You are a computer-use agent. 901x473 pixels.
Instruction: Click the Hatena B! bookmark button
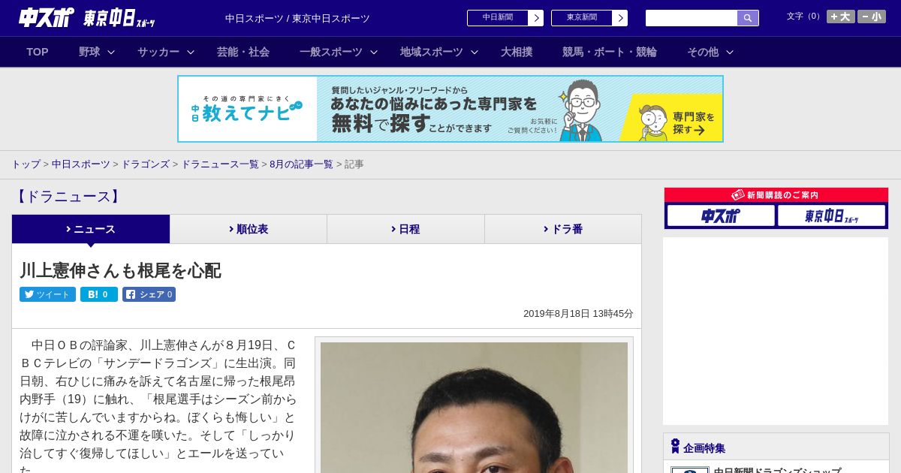99,294
